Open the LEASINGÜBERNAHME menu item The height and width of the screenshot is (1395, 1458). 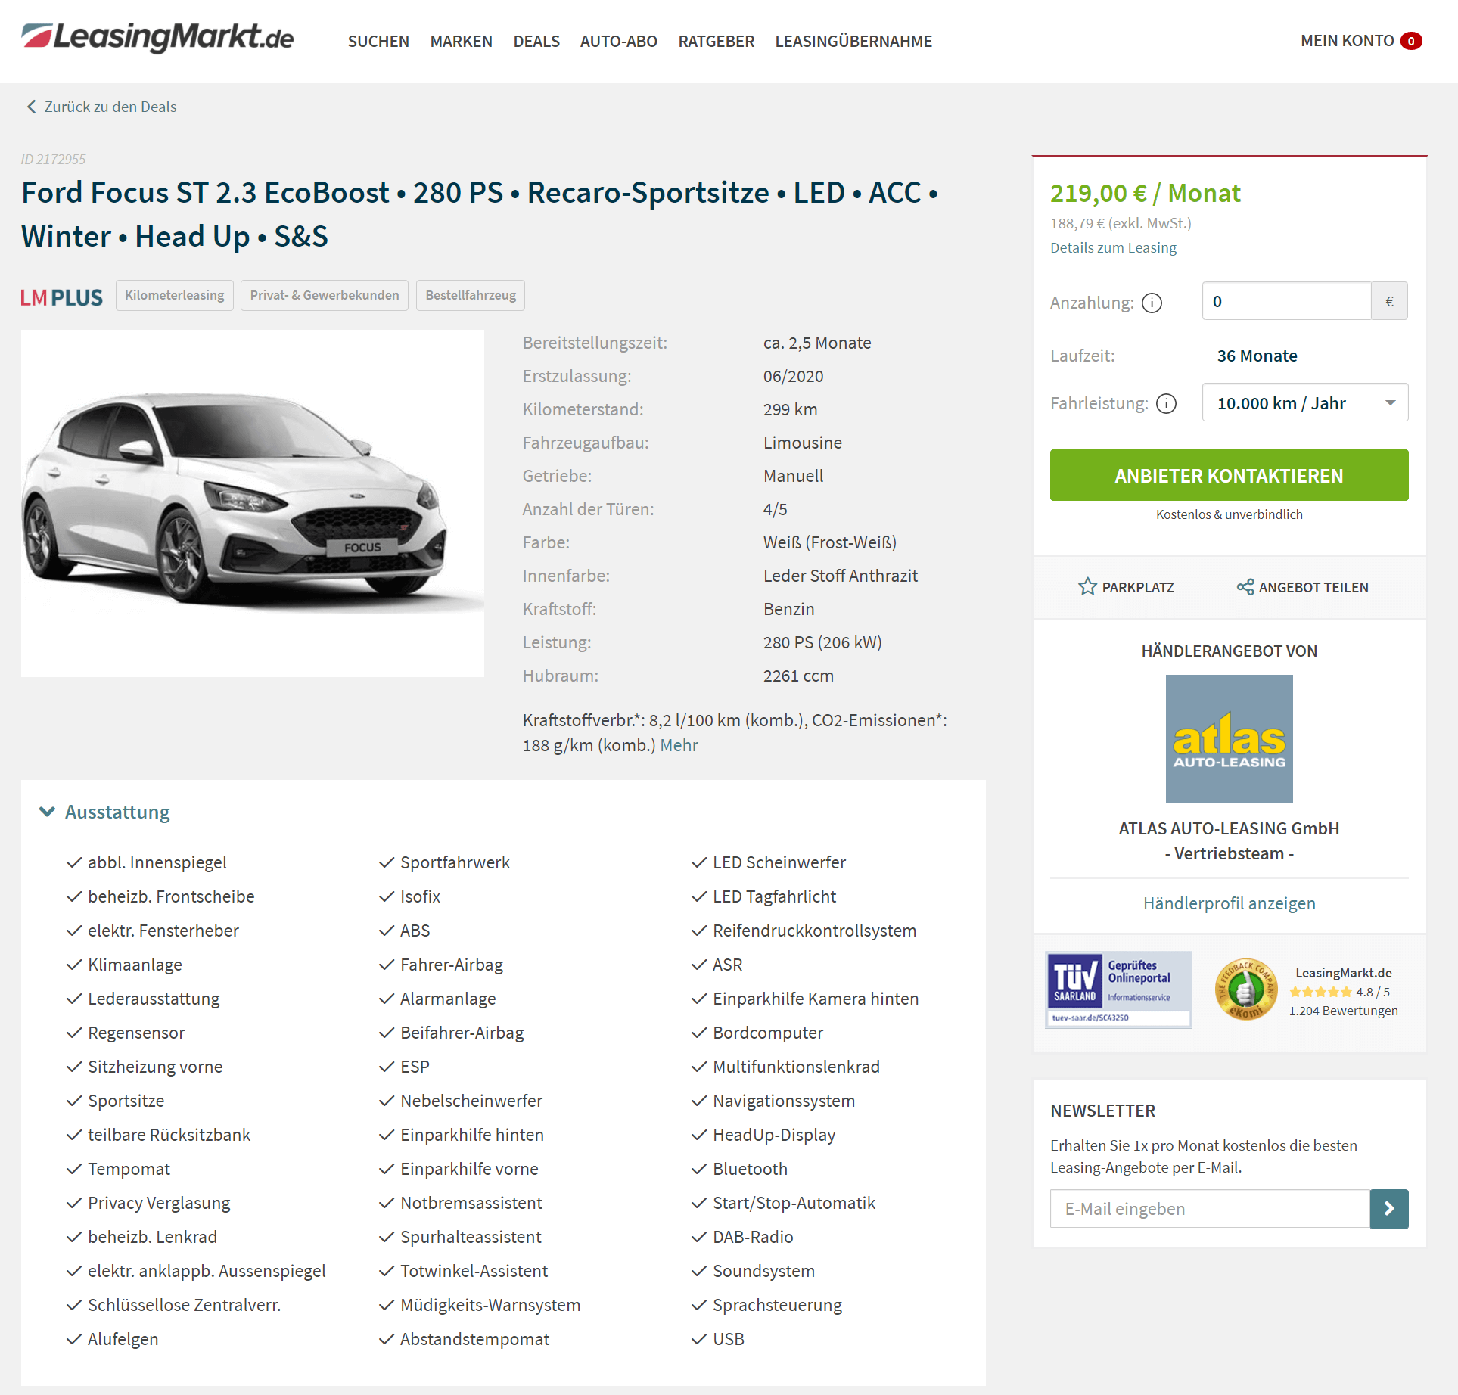tap(853, 41)
